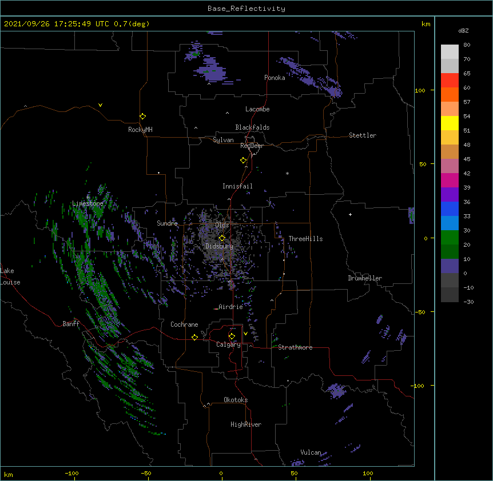This screenshot has height=481, width=493.
Task: Click the Strathmore label
Action: point(295,347)
